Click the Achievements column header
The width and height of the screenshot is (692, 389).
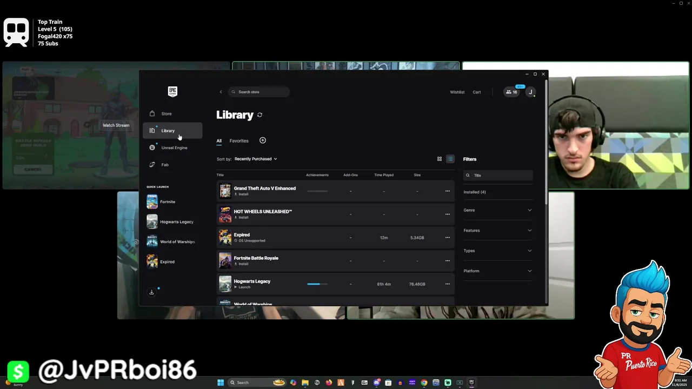(317, 175)
